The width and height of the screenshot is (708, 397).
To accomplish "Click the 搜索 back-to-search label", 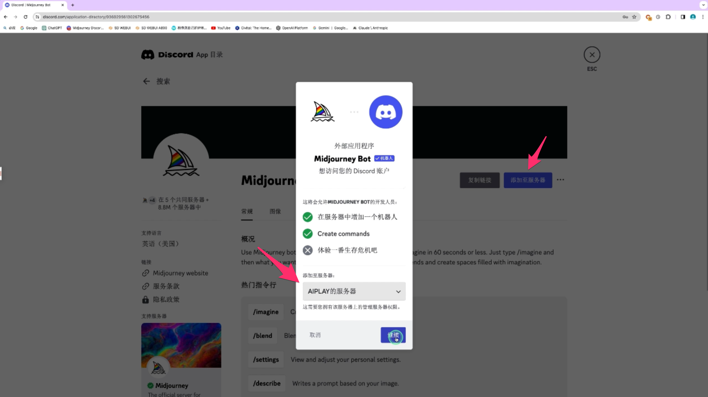I will tap(163, 81).
